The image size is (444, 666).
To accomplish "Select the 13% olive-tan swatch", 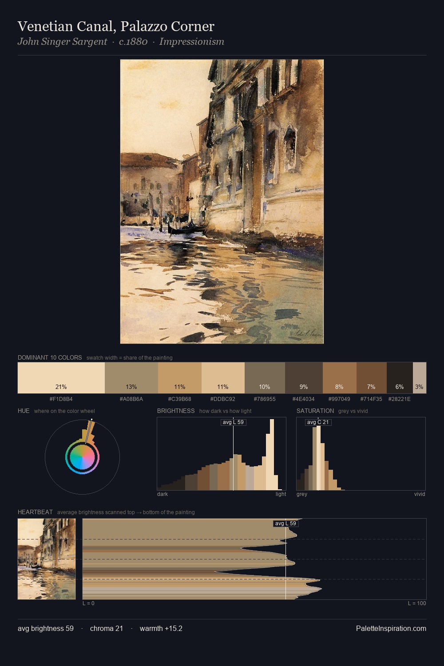I will coord(131,378).
